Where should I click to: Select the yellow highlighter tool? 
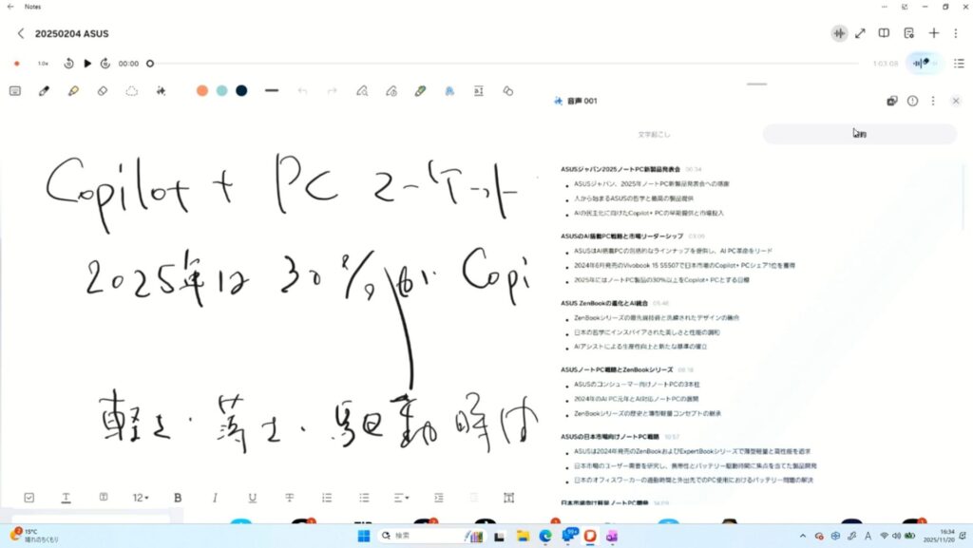point(73,91)
